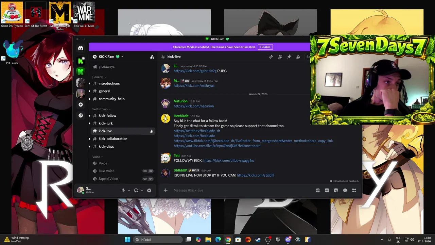Viewport: 435px width, 245px height.
Task: Open Steam from the taskbar
Action: point(258,240)
